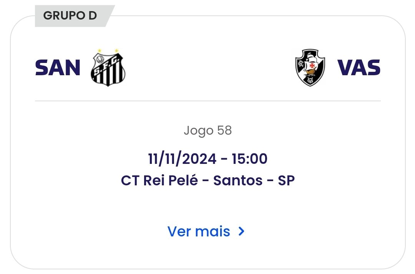Click the divider line under the teams
Image resolution: width=415 pixels, height=274 pixels.
(x=207, y=101)
